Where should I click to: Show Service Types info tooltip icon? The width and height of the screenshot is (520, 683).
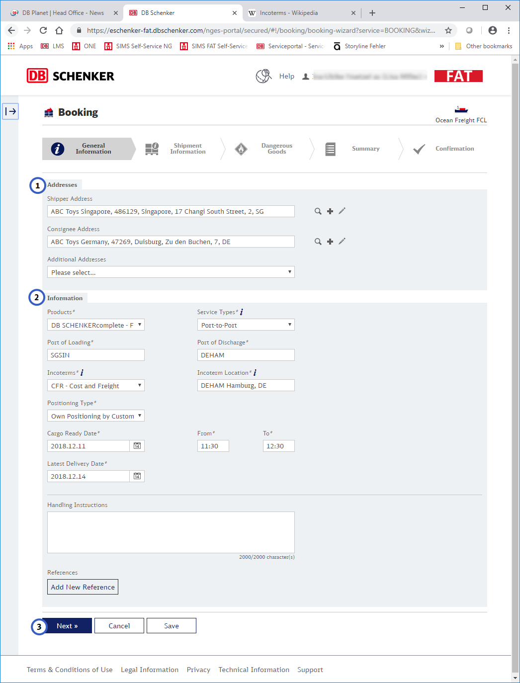point(242,312)
